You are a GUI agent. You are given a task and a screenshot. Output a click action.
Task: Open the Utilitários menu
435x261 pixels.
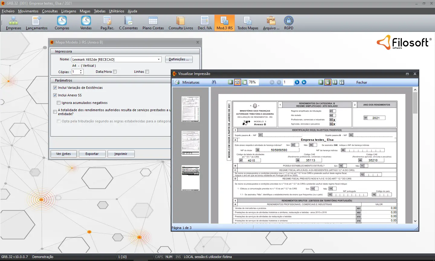click(x=116, y=11)
